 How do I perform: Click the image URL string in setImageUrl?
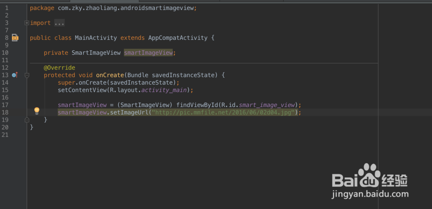pos(223,112)
